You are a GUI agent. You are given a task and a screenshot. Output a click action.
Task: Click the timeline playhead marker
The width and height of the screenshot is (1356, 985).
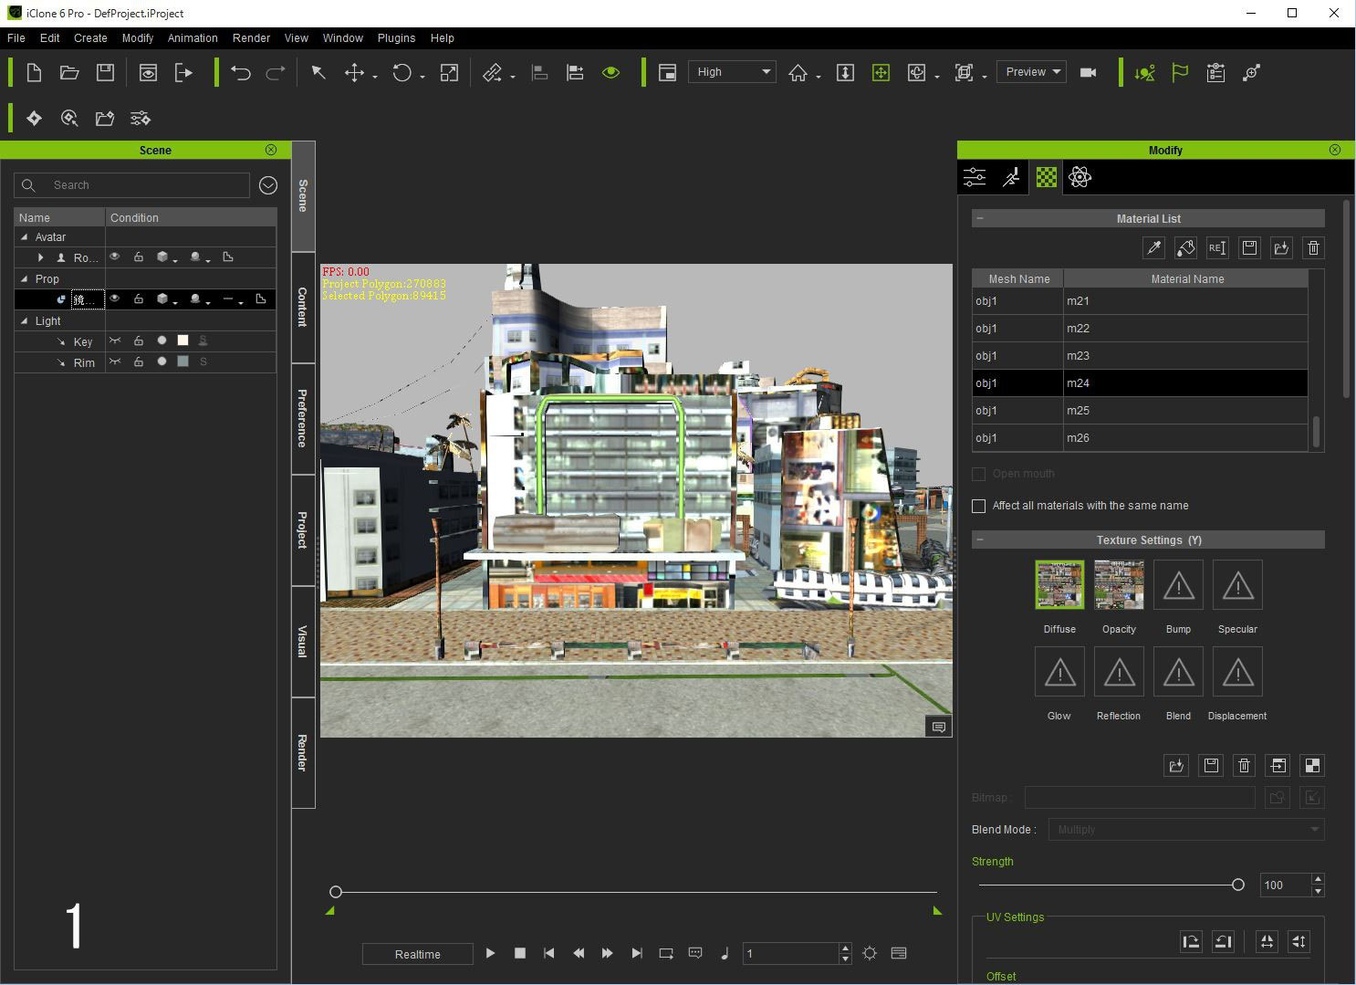(336, 892)
